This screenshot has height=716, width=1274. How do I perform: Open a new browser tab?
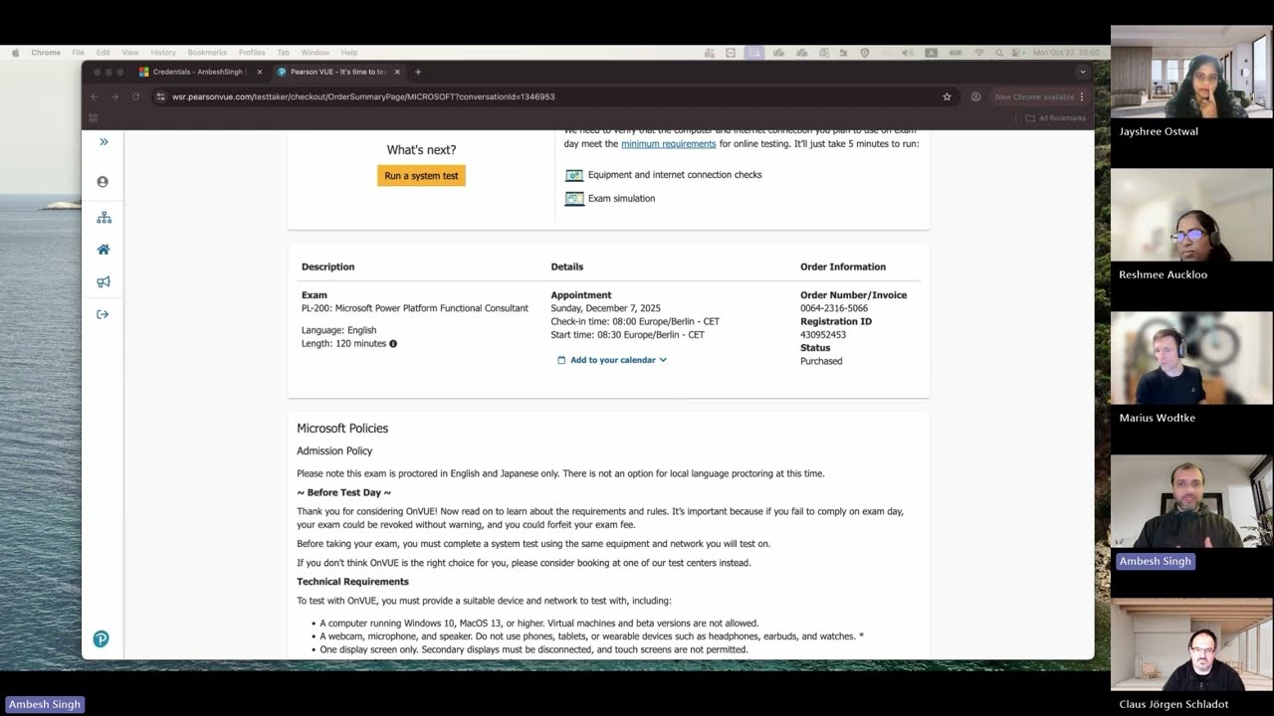coord(418,72)
